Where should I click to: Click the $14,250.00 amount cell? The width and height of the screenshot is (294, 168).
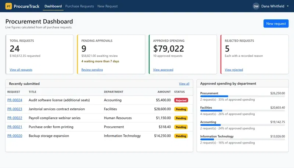162,136
